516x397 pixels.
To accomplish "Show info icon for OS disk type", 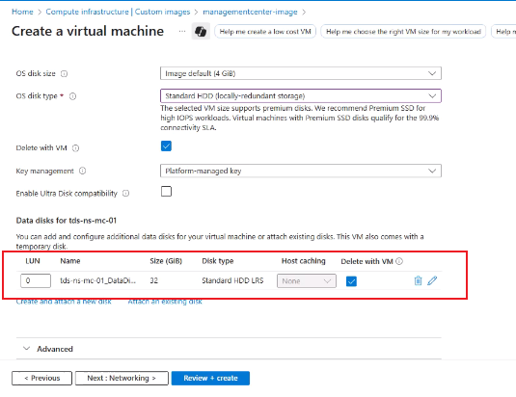I will click(x=72, y=96).
